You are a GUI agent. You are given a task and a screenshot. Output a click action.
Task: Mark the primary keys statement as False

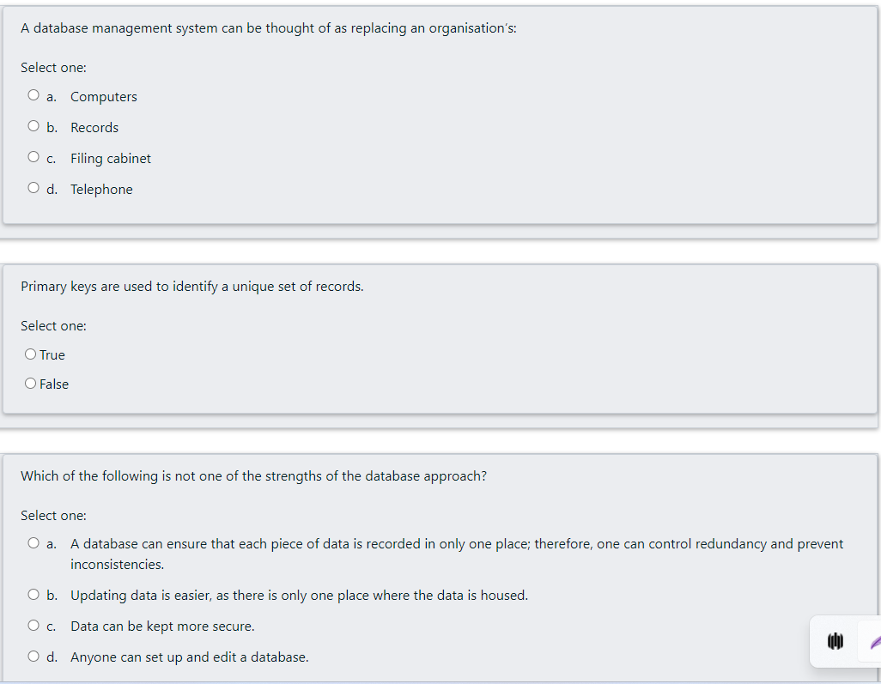(30, 383)
